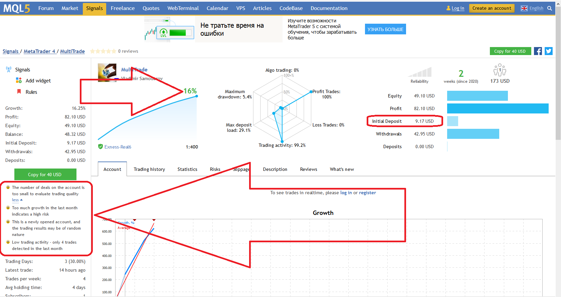Click the 'Maximum drawdown: 5.4%' radar label
The image size is (561, 297).
(235, 94)
